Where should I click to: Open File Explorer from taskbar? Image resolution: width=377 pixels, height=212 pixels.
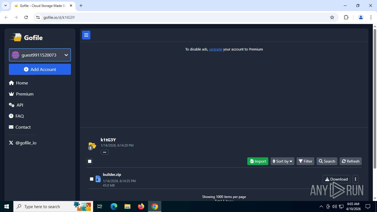[128, 206]
